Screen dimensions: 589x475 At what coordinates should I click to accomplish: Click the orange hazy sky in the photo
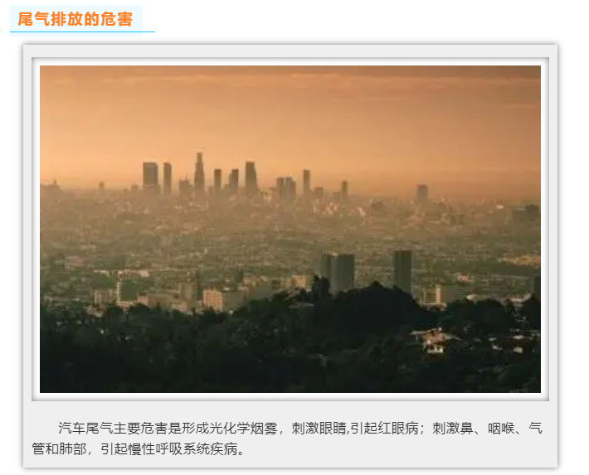point(290,108)
